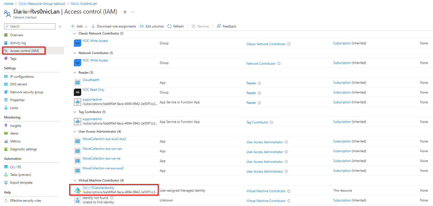The image size is (433, 206).
Task: Click inside the sidebar Search field
Action: click(30, 26)
